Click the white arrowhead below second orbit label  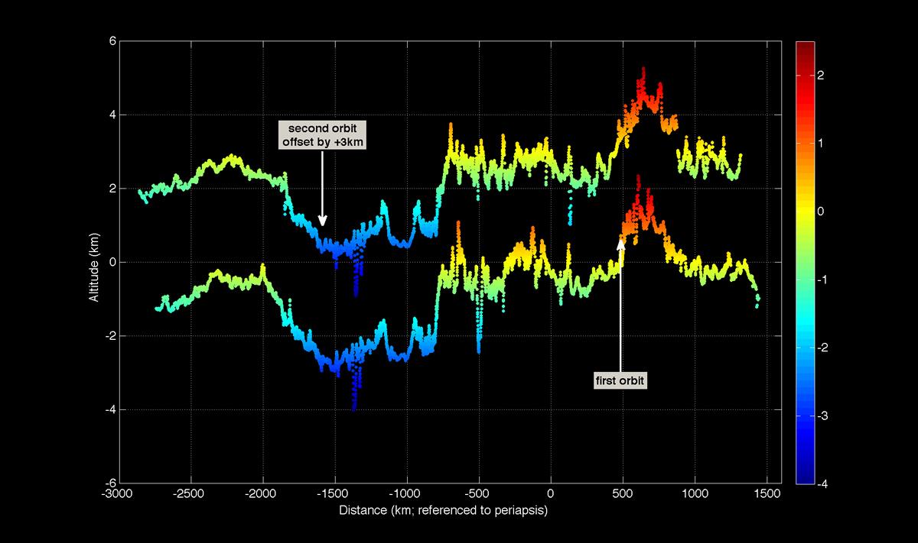(x=323, y=221)
